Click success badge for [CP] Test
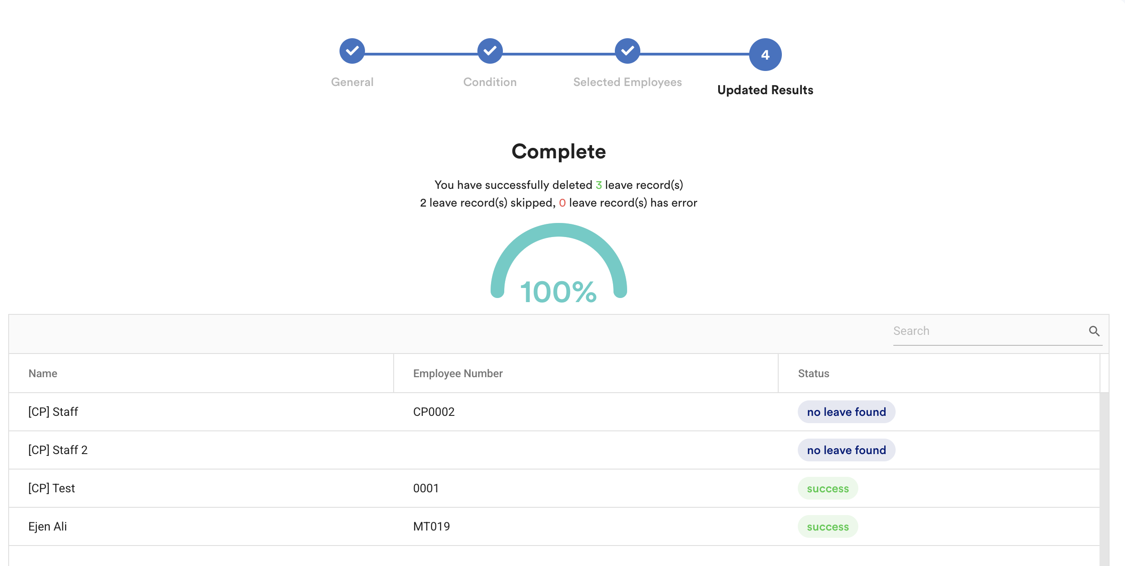The image size is (1125, 566). (827, 488)
